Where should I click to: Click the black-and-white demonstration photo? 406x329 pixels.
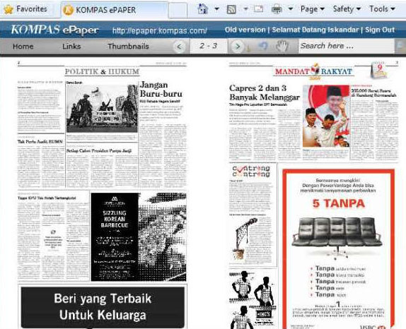[102, 109]
